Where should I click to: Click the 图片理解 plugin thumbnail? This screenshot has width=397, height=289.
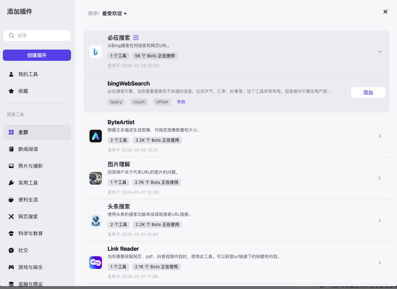click(95, 178)
